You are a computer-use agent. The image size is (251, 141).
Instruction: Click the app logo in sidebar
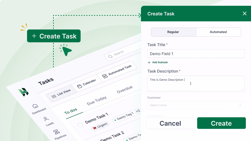point(23,92)
